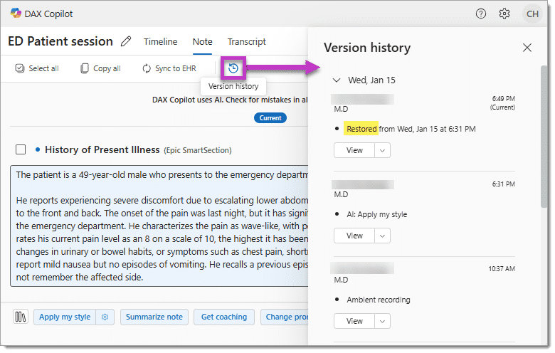Image resolution: width=555 pixels, height=353 pixels.
Task: Click the 6:49 PM timestamp
Action: click(503, 99)
